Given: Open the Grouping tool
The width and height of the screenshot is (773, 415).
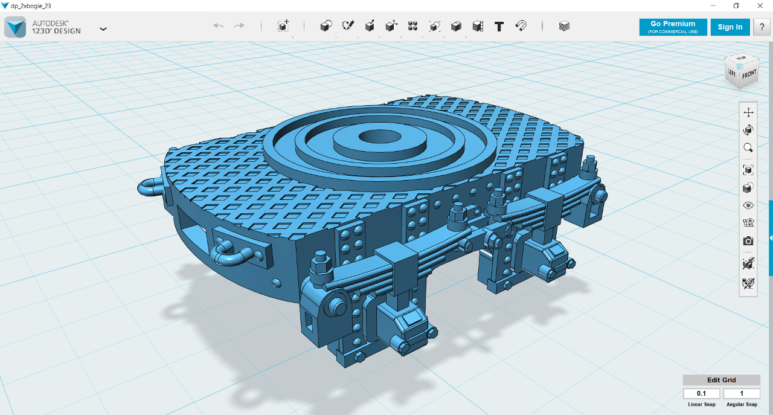Looking at the screenshot, I should point(435,26).
